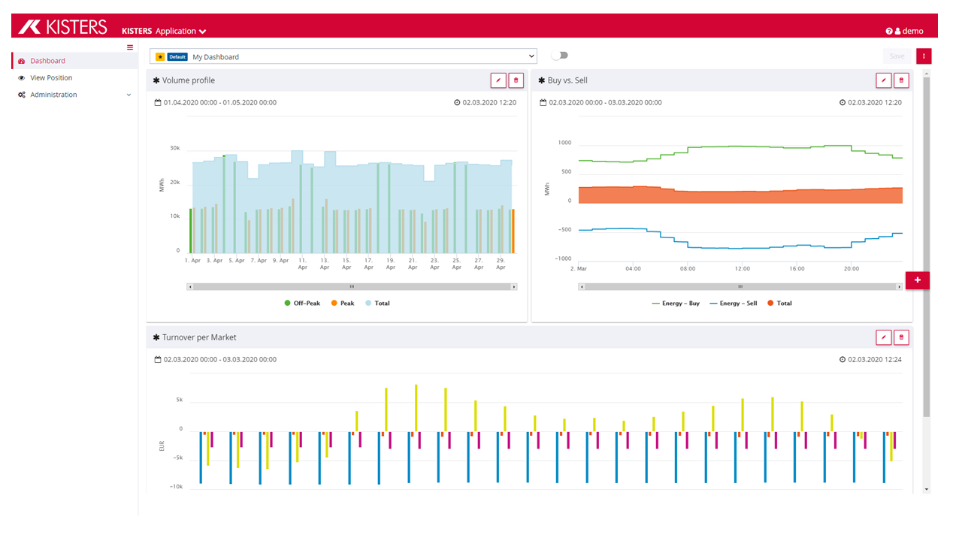Toggle Off-Peak series in chart legend
The image size is (962, 541).
point(302,304)
